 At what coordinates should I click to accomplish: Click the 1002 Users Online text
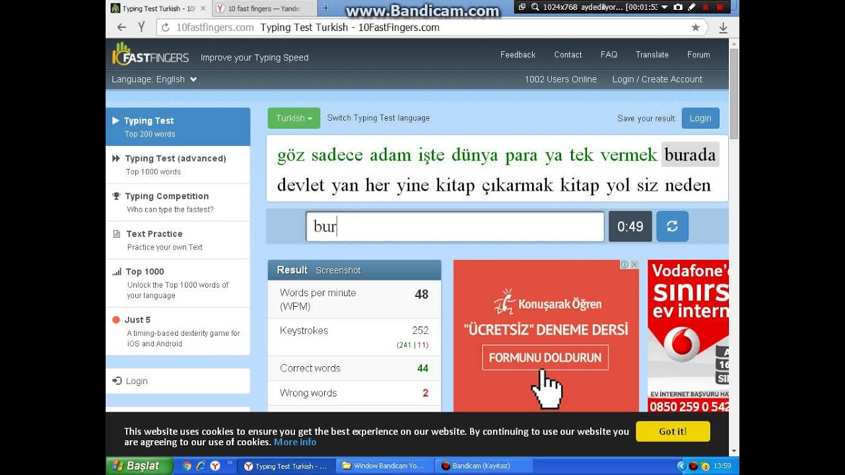[560, 79]
